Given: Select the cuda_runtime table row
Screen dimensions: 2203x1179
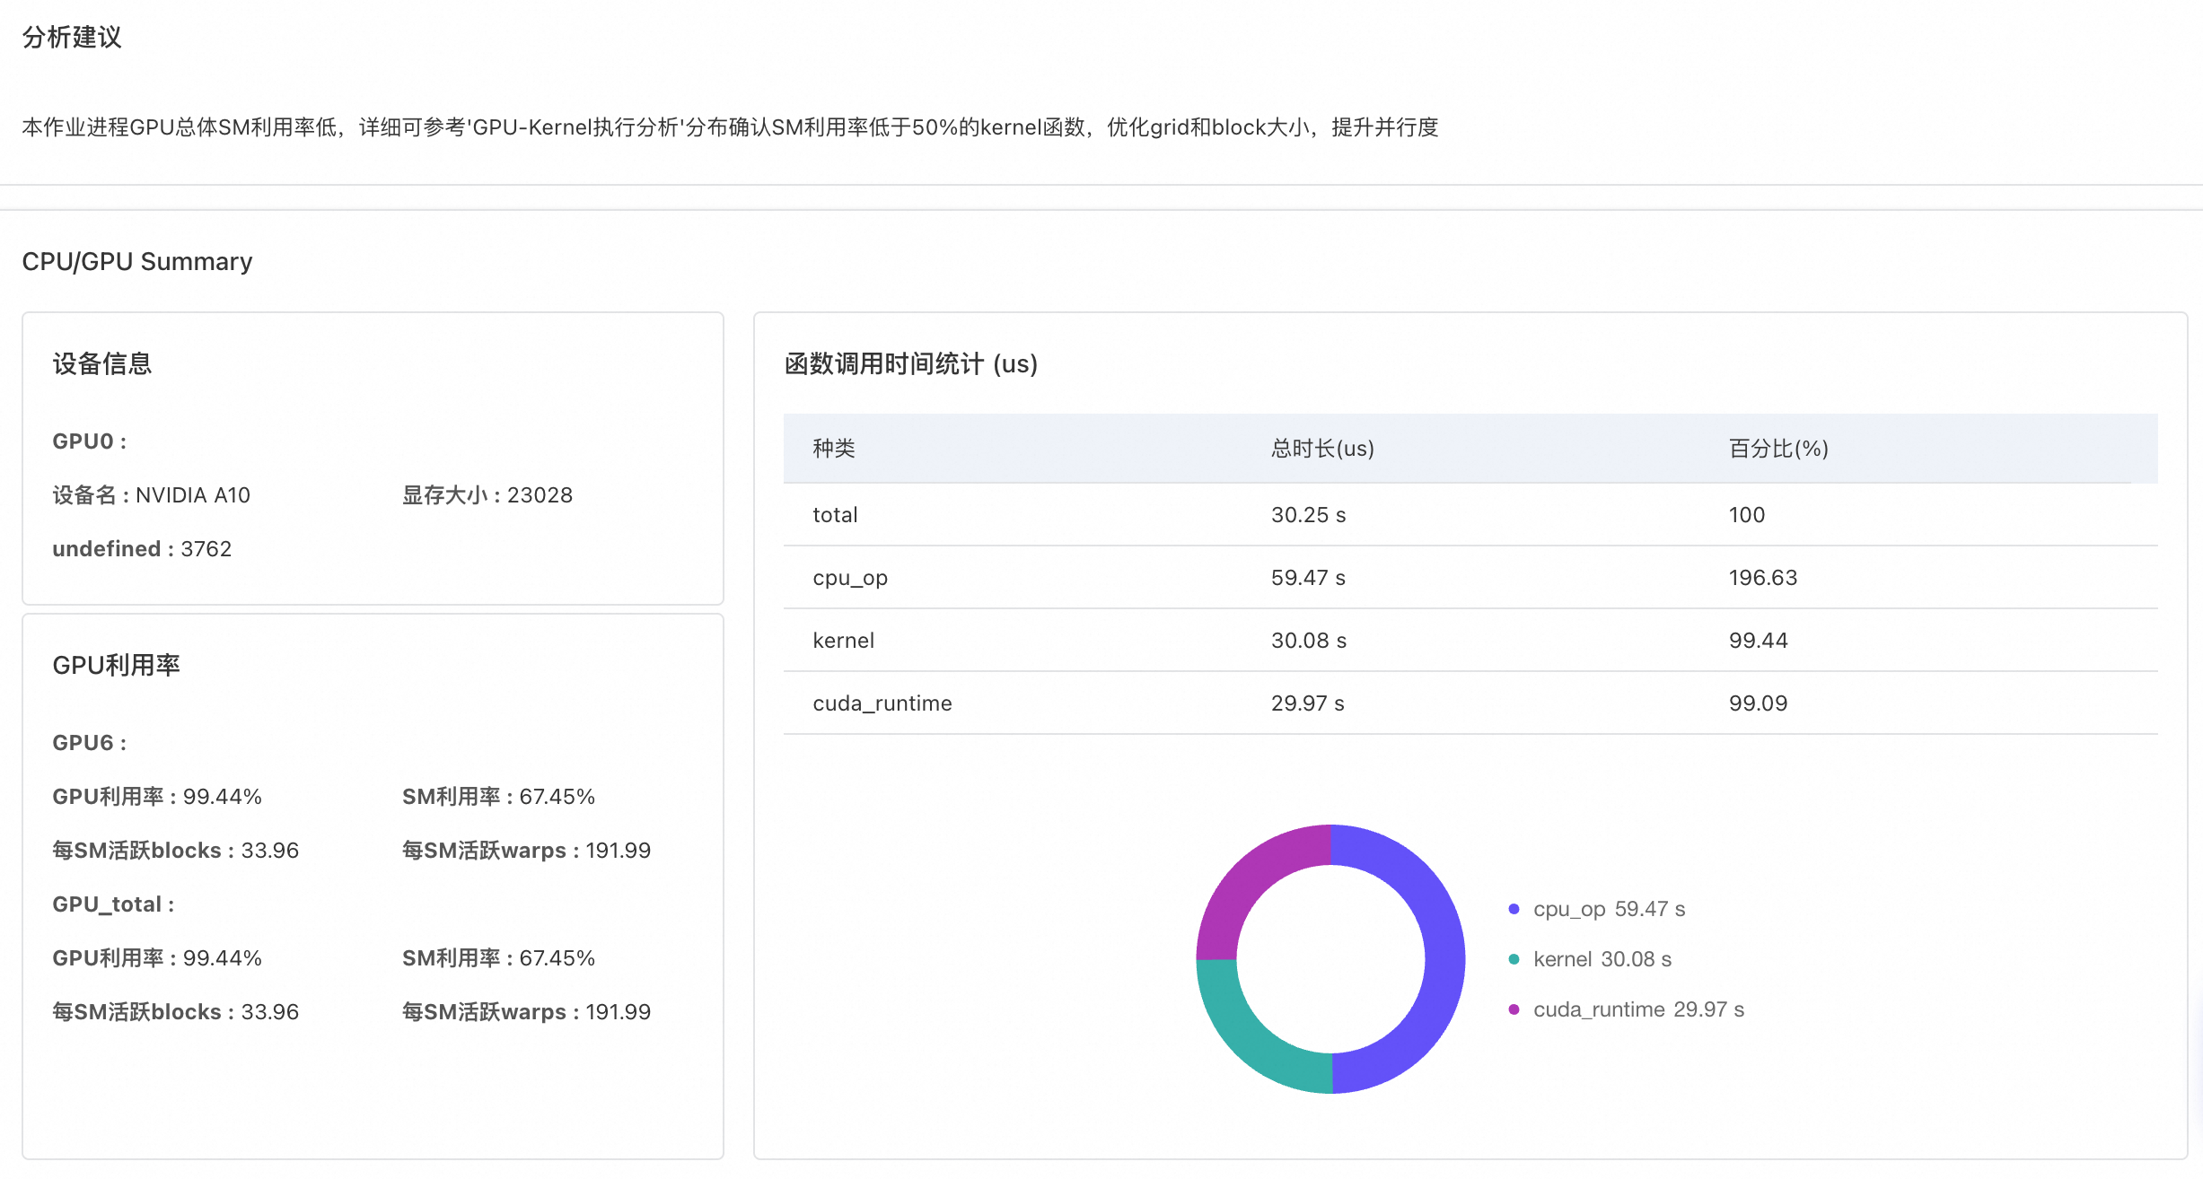Looking at the screenshot, I should pyautogui.click(x=882, y=703).
